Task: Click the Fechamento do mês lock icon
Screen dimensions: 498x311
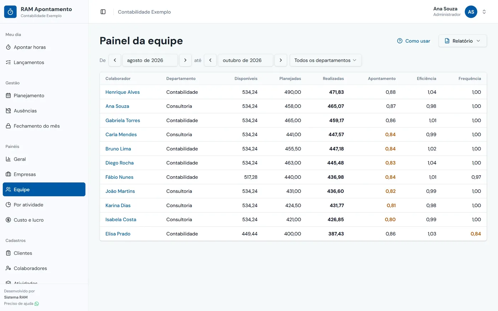Action: click(8, 126)
